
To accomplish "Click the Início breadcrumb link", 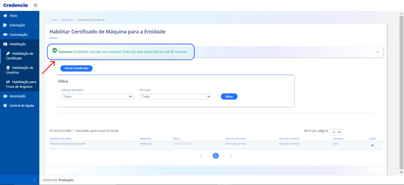I will (x=54, y=20).
